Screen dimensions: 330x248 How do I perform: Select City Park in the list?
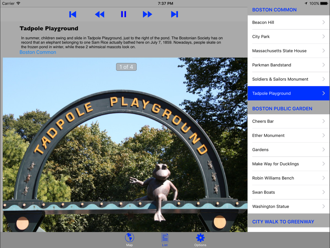(x=289, y=36)
